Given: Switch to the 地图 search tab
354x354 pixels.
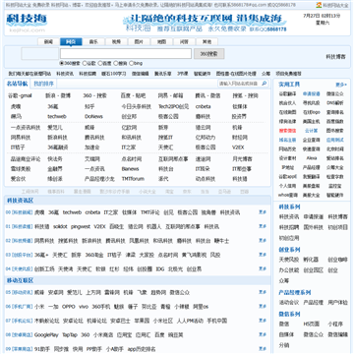Looking at the screenshot, I should 161,42.
